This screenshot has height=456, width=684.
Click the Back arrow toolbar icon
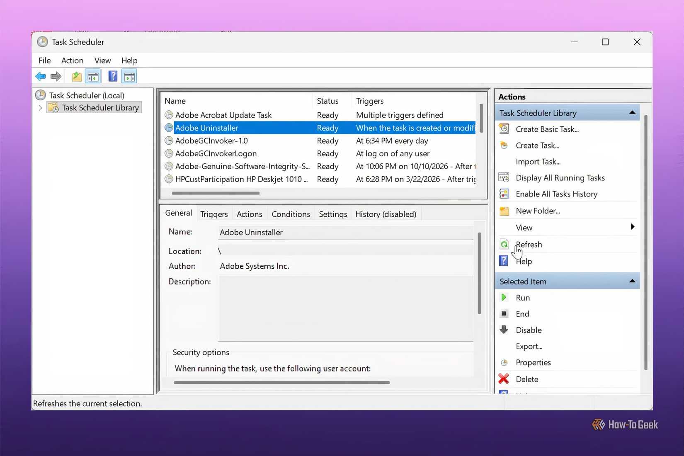(x=41, y=76)
